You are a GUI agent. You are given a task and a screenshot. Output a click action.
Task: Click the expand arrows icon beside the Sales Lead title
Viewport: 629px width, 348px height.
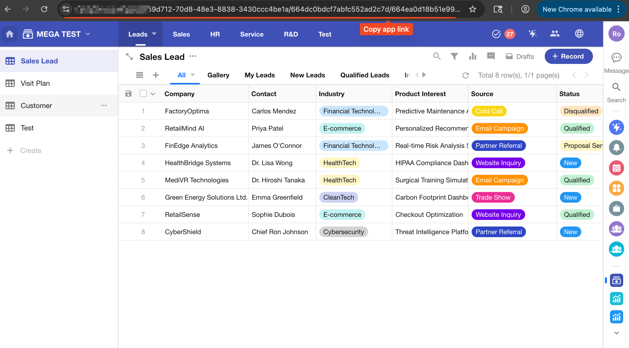129,57
